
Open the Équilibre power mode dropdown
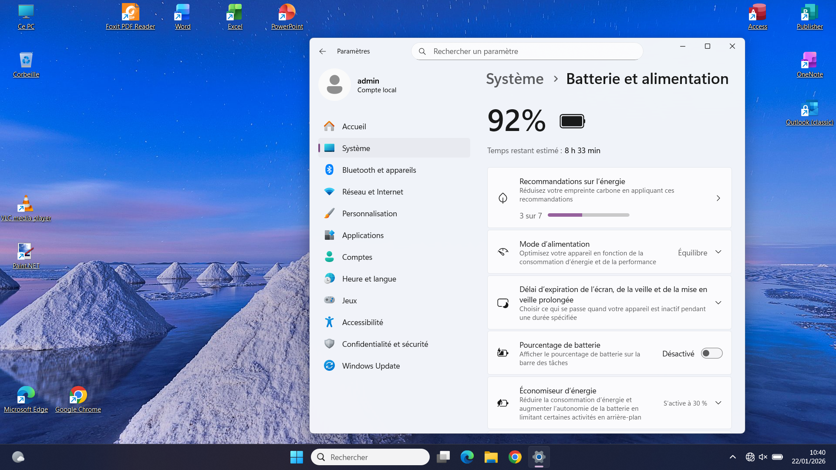[x=700, y=252]
